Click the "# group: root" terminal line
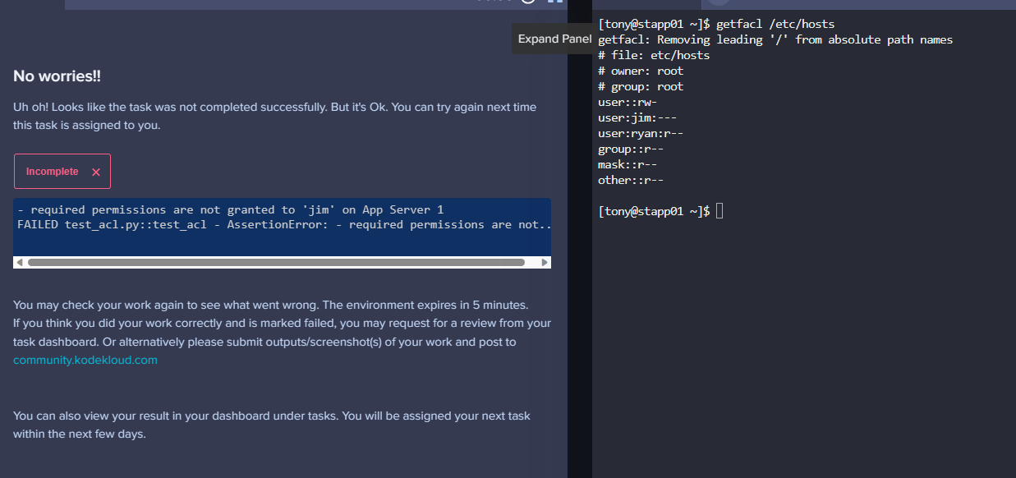 pos(641,86)
